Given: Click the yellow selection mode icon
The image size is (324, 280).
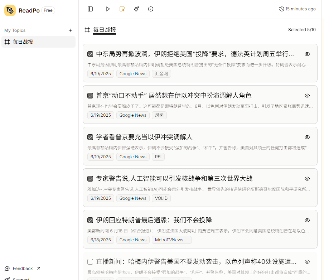Looking at the screenshot, I should pyautogui.click(x=122, y=9).
